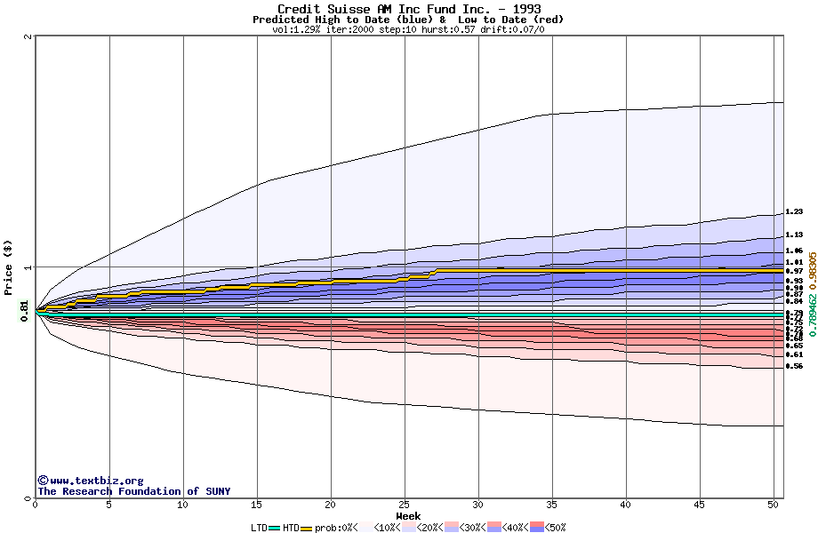Click the 'LTD' legend label
Image resolution: width=818 pixels, height=533 pixels.
tap(260, 528)
